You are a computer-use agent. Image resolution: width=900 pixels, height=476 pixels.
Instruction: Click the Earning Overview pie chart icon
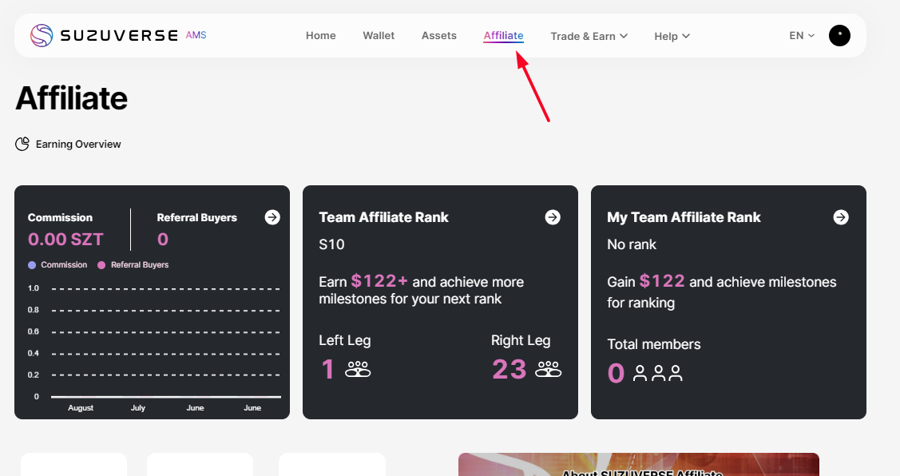click(22, 145)
